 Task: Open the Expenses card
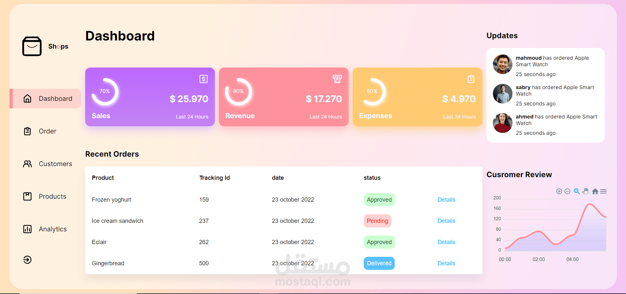tap(418, 97)
